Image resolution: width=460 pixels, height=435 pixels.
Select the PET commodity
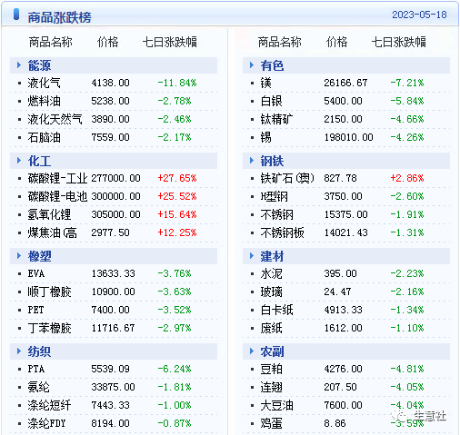pyautogui.click(x=35, y=310)
